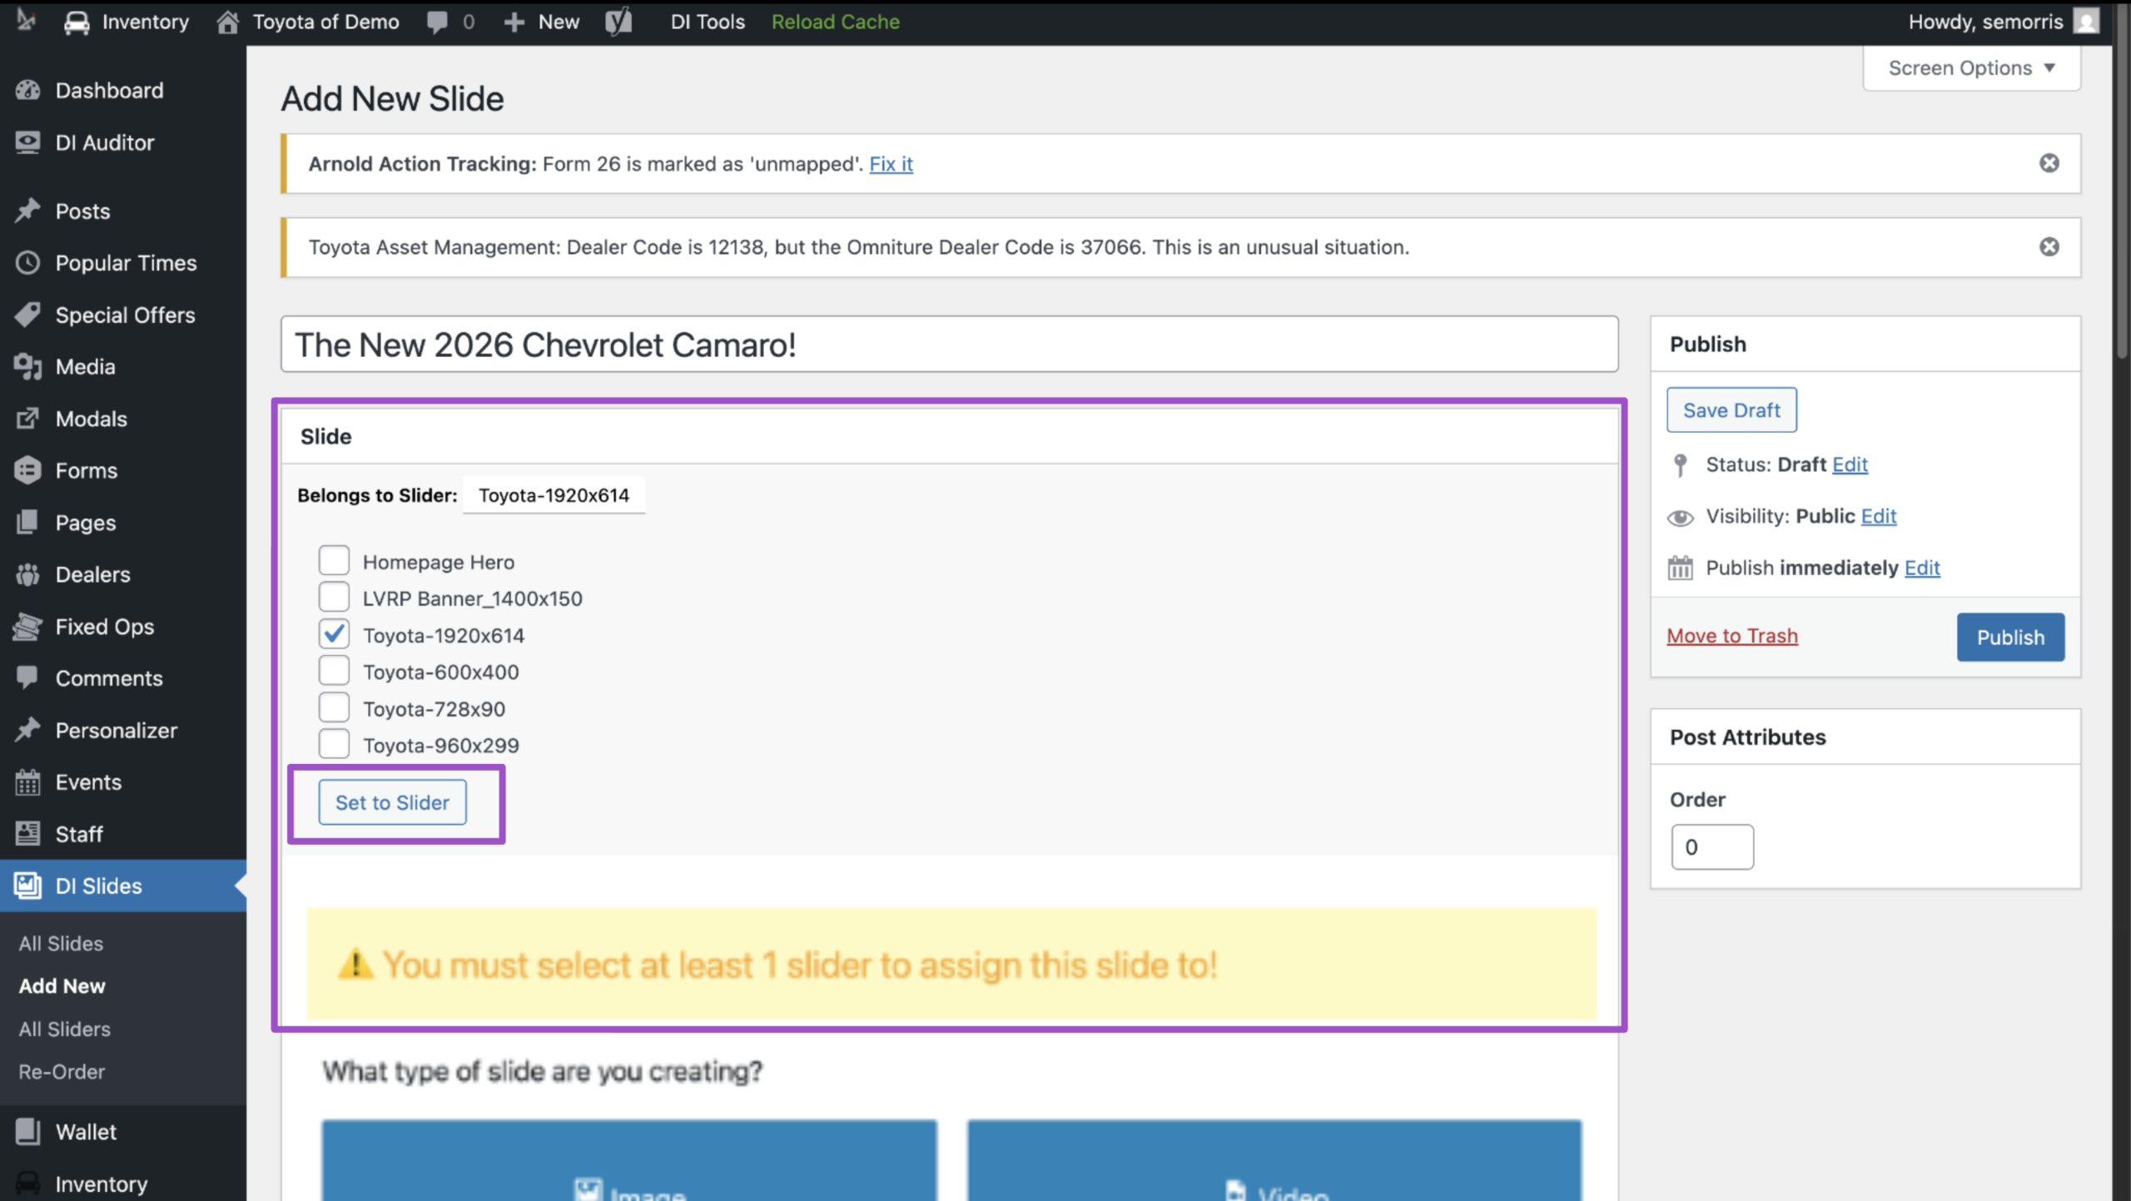
Task: Open the DI Tools menu
Action: point(708,22)
